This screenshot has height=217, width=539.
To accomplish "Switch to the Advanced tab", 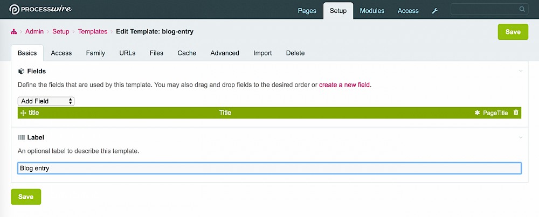I will 225,53.
